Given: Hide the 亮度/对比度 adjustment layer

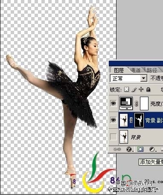Looking at the screenshot, I should [114, 103].
